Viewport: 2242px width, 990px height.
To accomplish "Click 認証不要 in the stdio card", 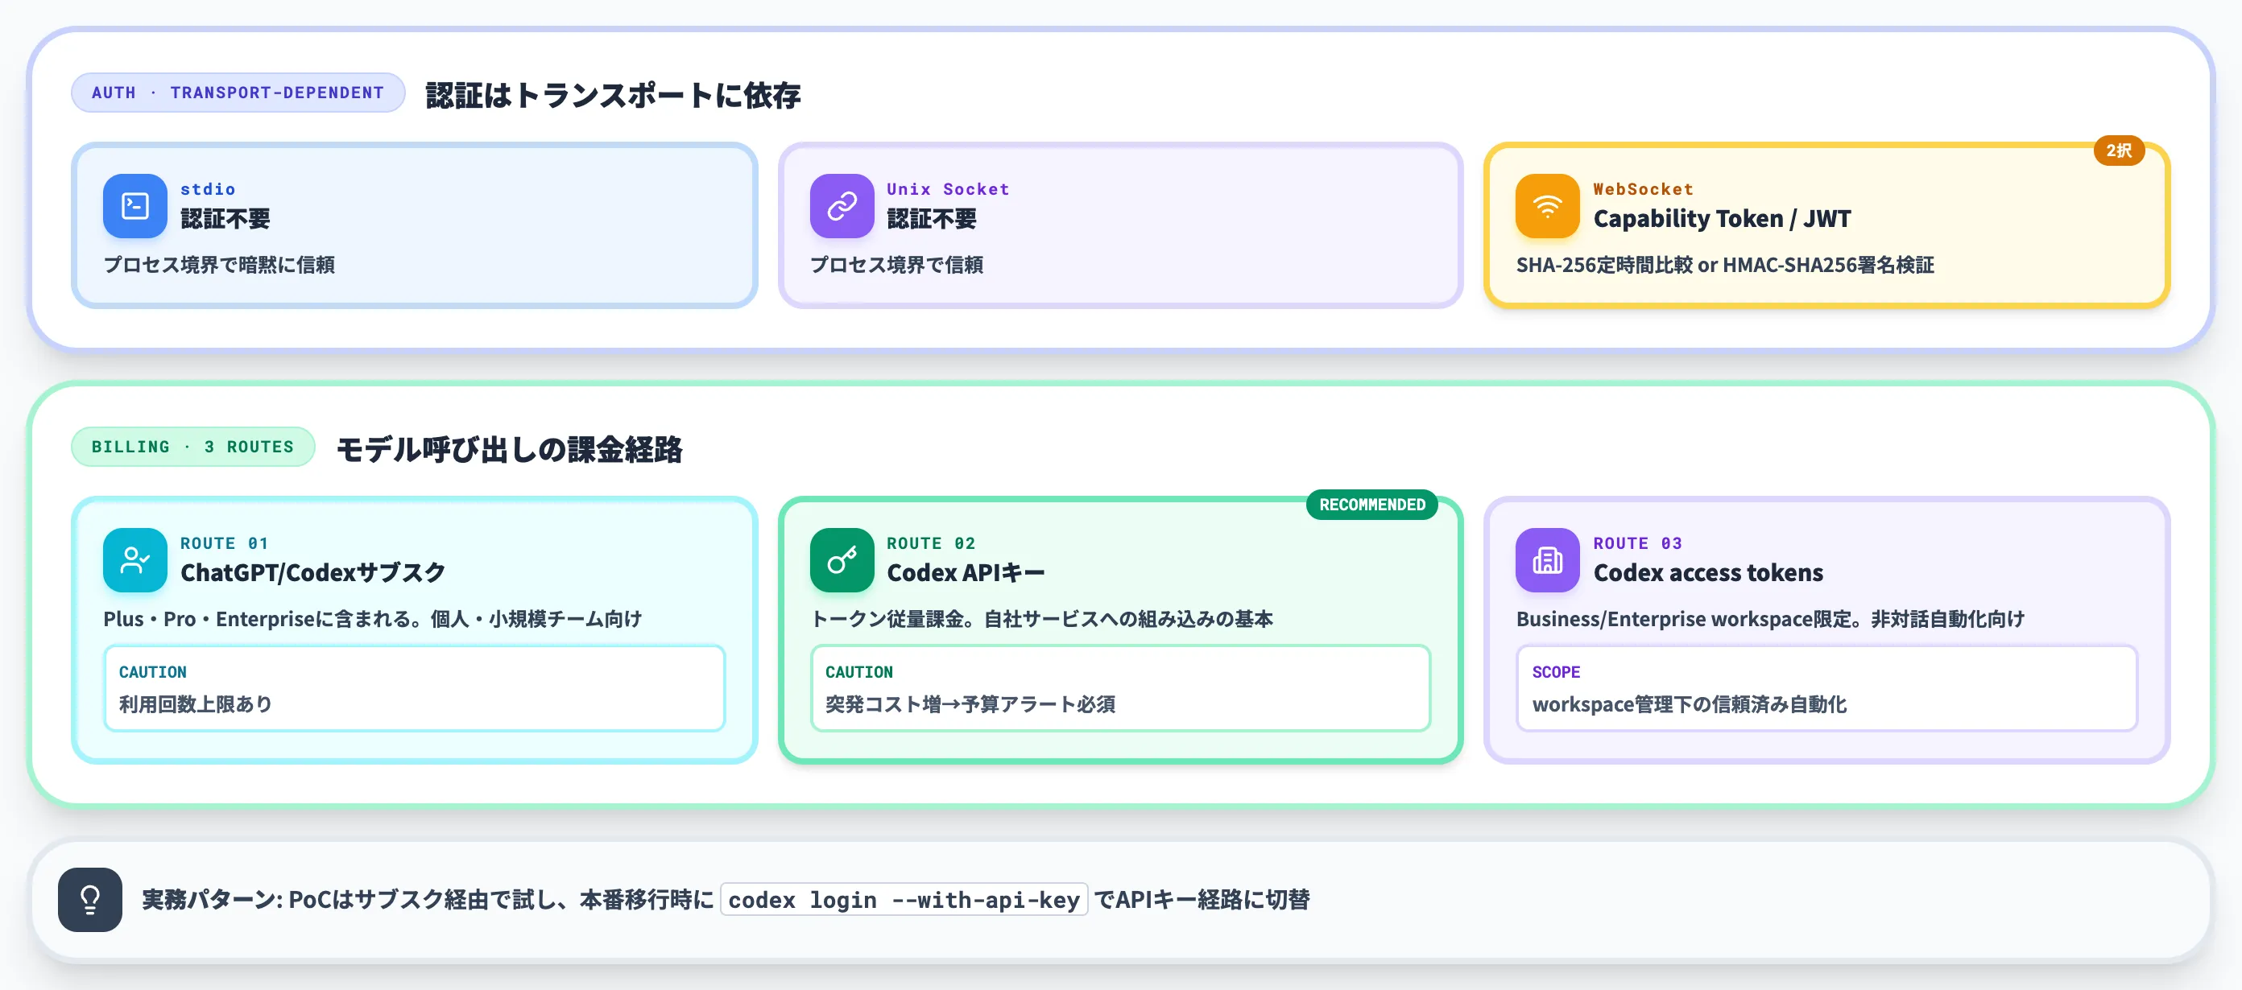I will tap(225, 218).
